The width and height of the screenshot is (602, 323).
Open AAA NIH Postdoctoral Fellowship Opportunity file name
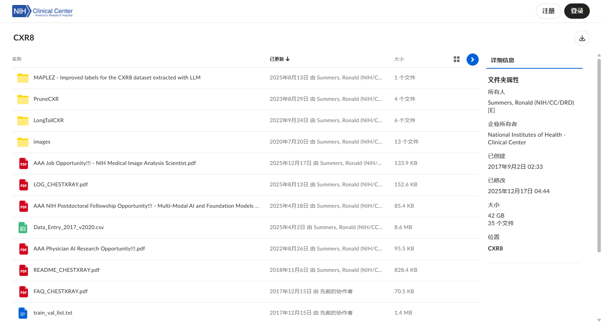(x=146, y=206)
